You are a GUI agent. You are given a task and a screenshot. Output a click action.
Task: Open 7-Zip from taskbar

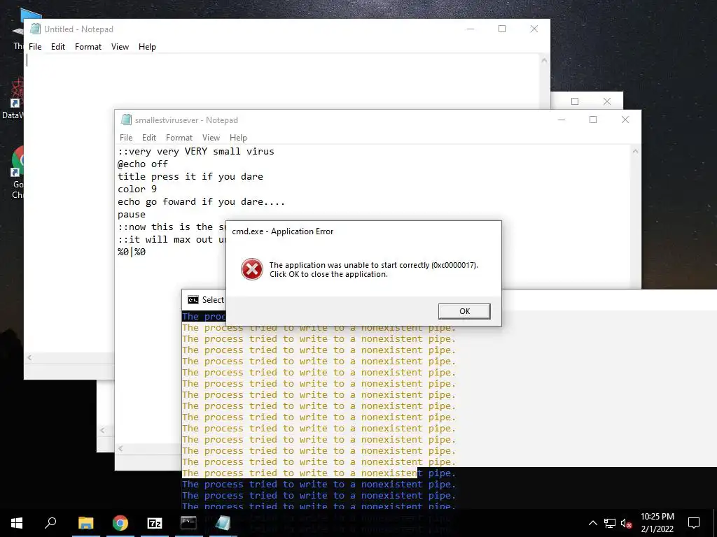(155, 523)
